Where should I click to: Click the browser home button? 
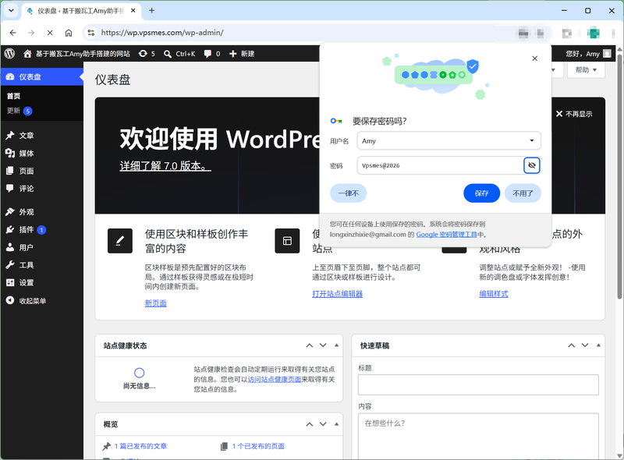pyautogui.click(x=69, y=33)
